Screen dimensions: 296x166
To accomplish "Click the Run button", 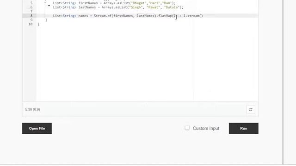I will point(244,128).
